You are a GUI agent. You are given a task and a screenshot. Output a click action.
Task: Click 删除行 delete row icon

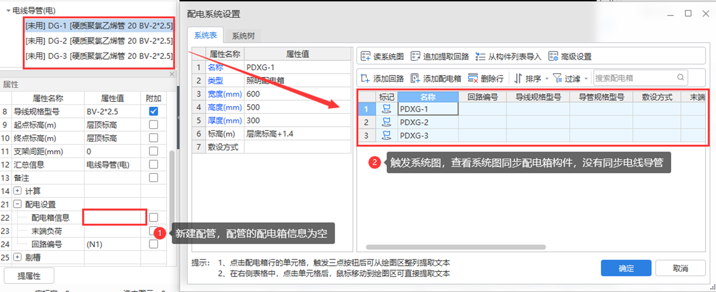[x=473, y=79]
